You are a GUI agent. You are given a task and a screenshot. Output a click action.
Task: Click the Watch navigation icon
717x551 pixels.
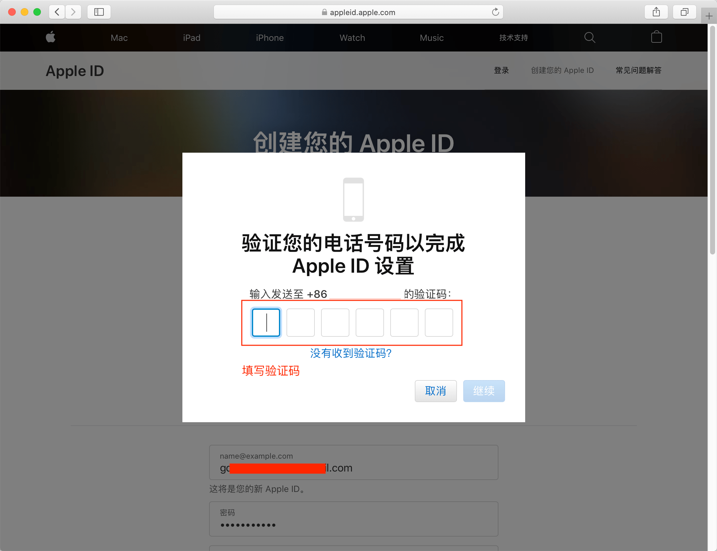pos(352,37)
